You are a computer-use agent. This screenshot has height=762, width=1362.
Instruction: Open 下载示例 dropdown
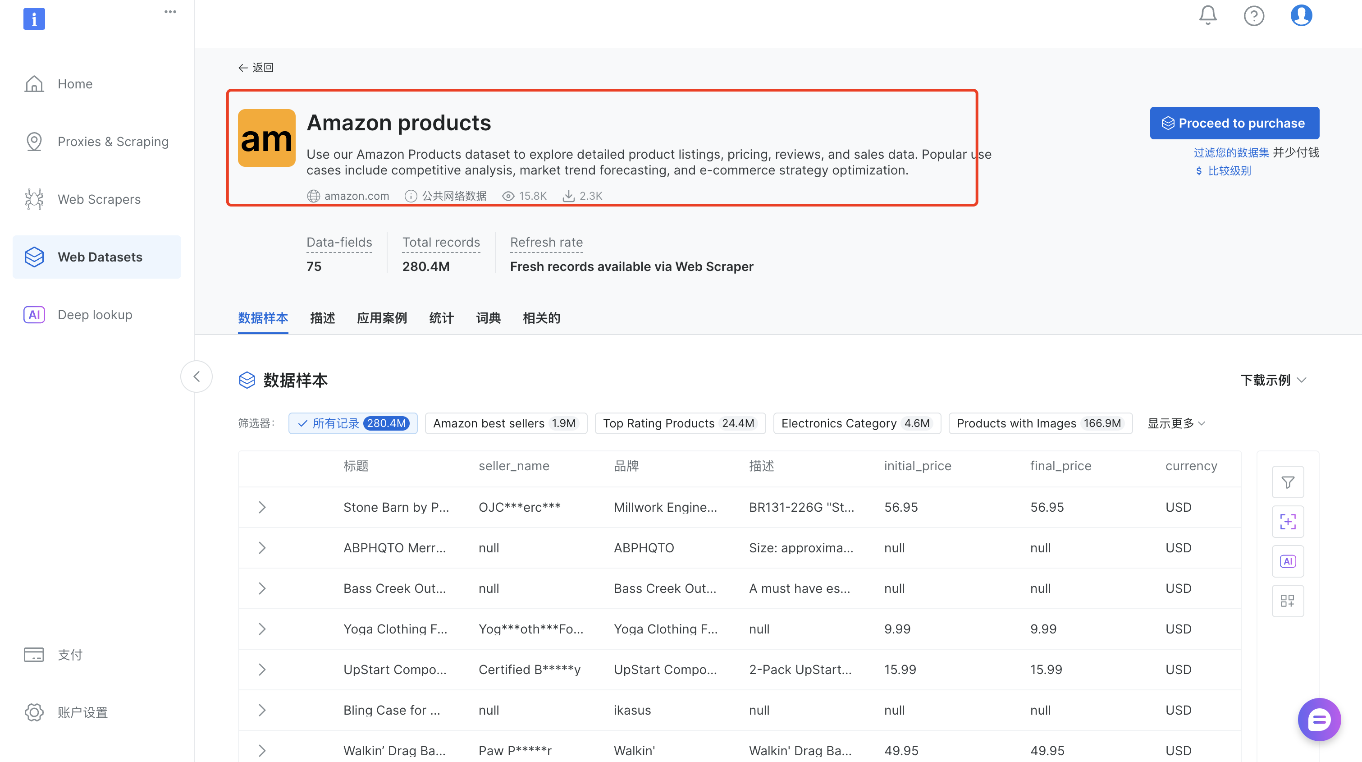[1273, 380]
